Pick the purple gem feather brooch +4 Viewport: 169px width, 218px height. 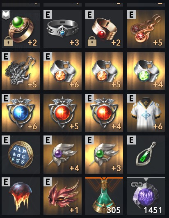(x=62, y=155)
